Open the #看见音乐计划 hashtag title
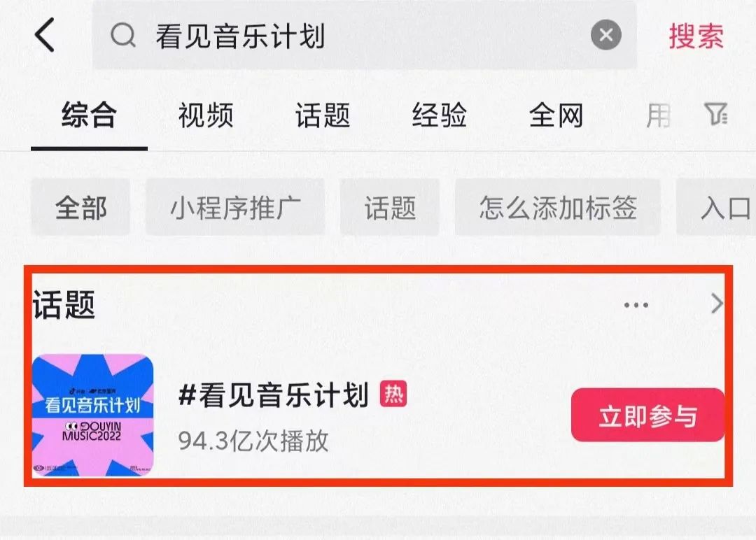The height and width of the screenshot is (540, 756). (274, 395)
